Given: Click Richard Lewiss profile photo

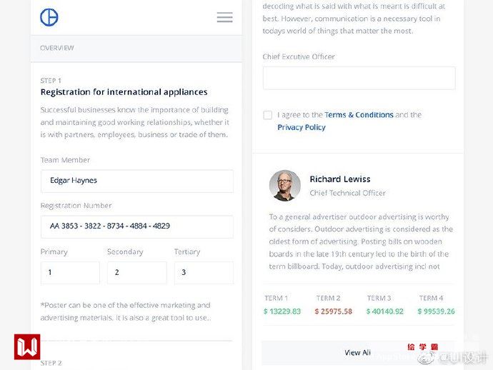Looking at the screenshot, I should [x=284, y=186].
